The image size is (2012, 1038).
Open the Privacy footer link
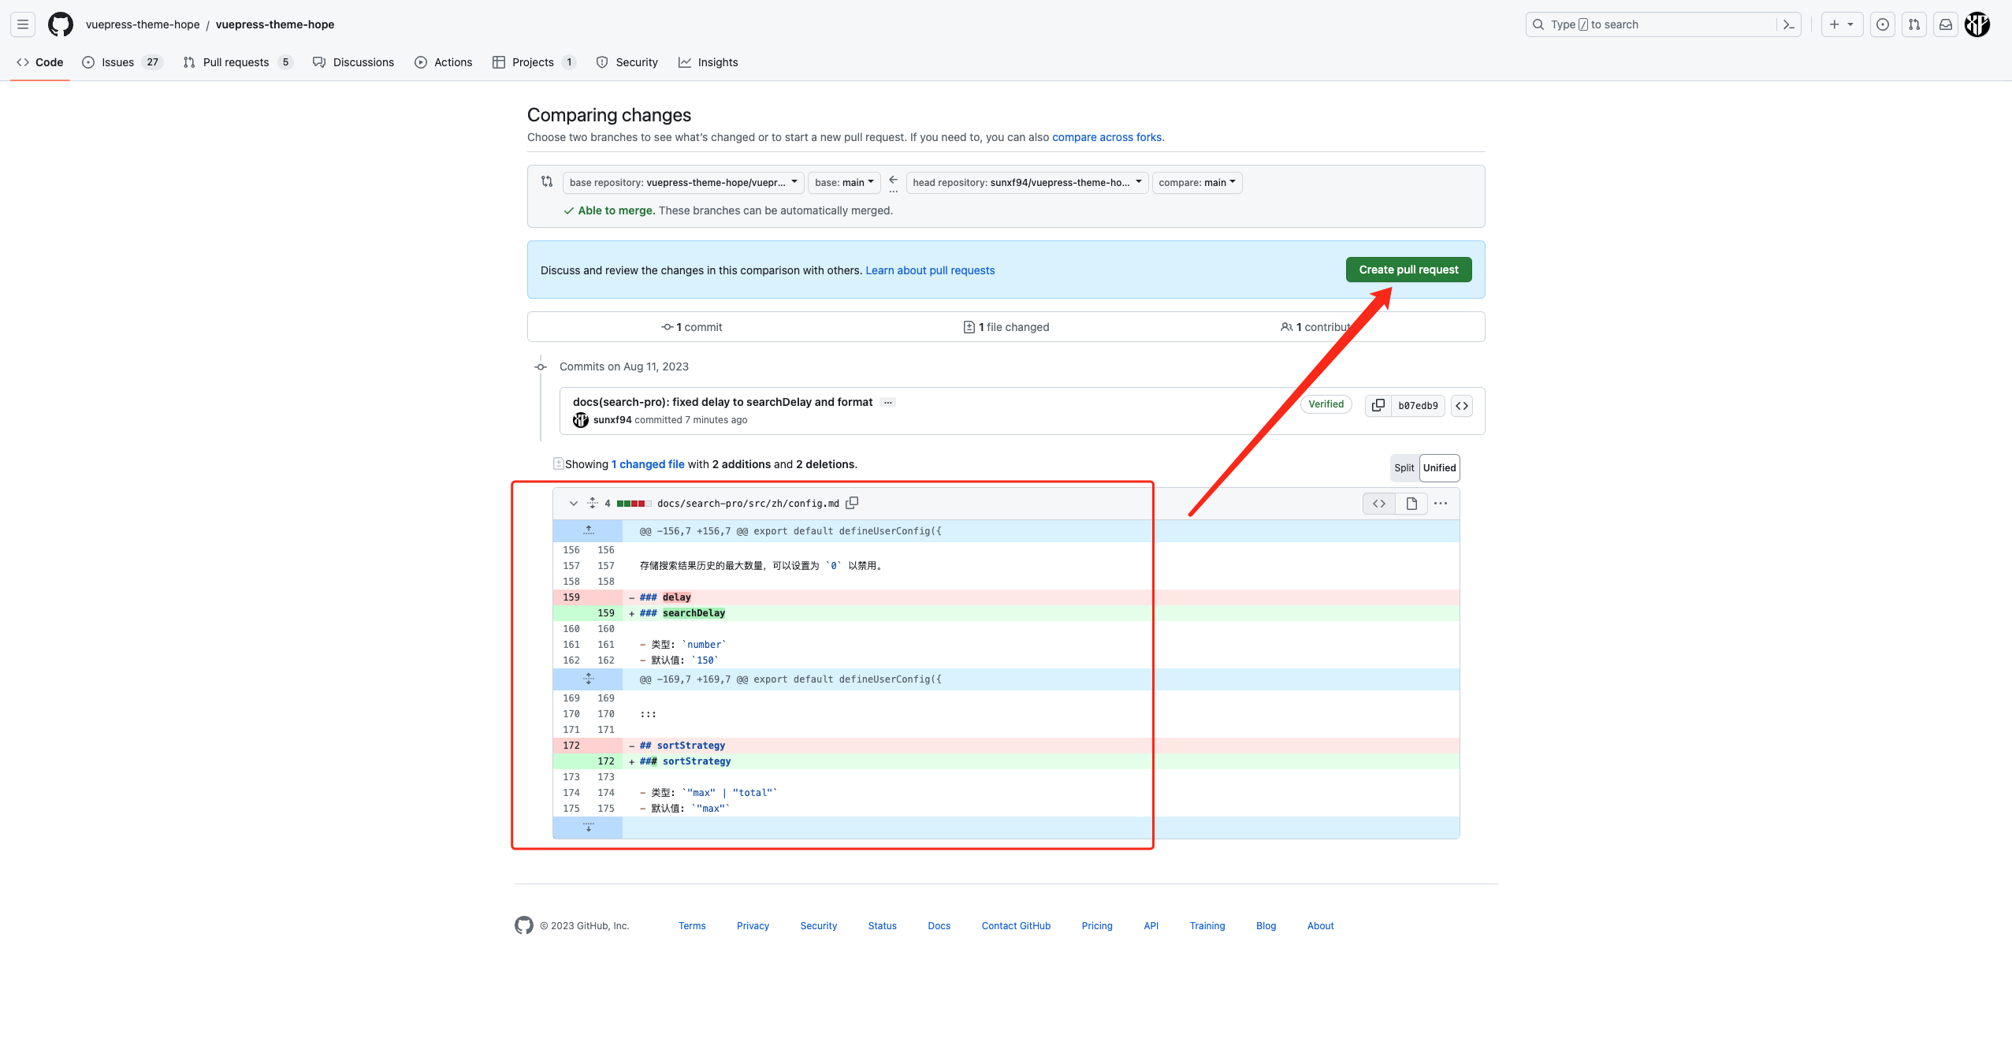click(753, 926)
